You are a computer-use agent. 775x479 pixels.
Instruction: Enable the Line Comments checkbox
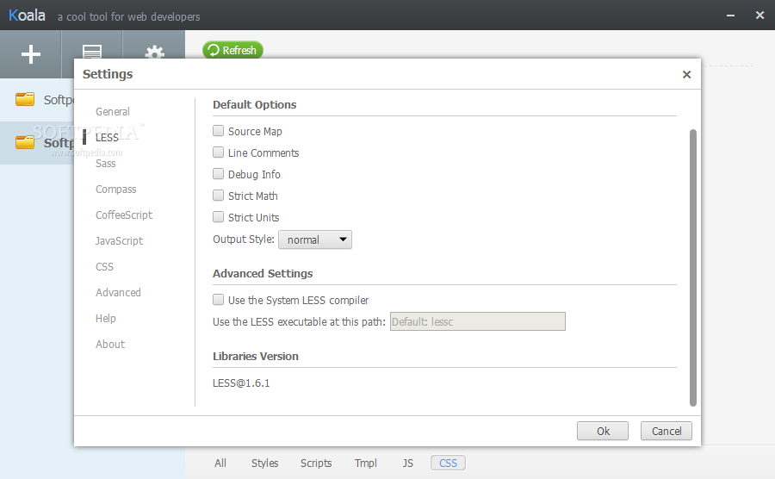218,152
